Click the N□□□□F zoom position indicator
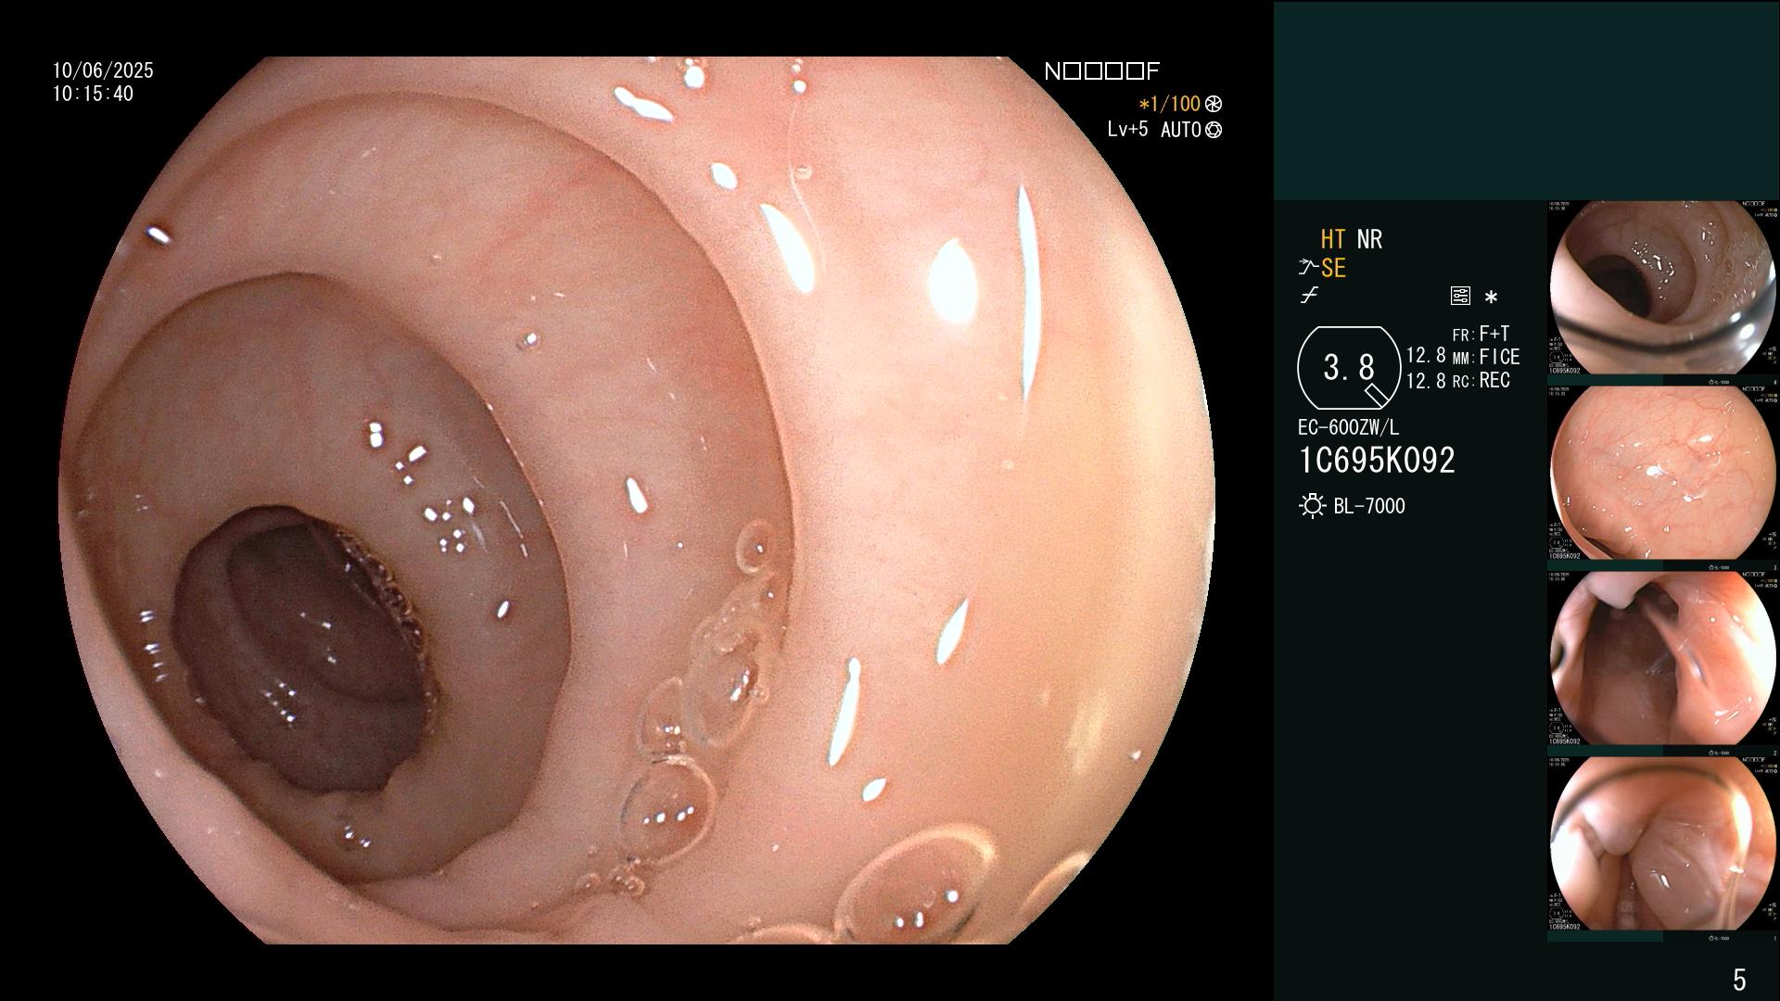This screenshot has width=1780, height=1001. coord(1101,71)
